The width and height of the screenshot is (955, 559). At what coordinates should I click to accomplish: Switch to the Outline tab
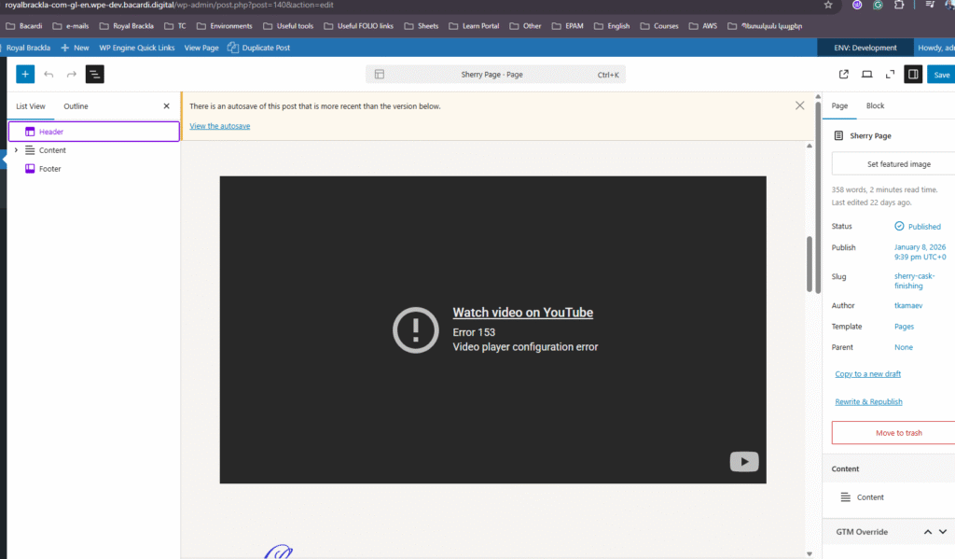pos(76,106)
